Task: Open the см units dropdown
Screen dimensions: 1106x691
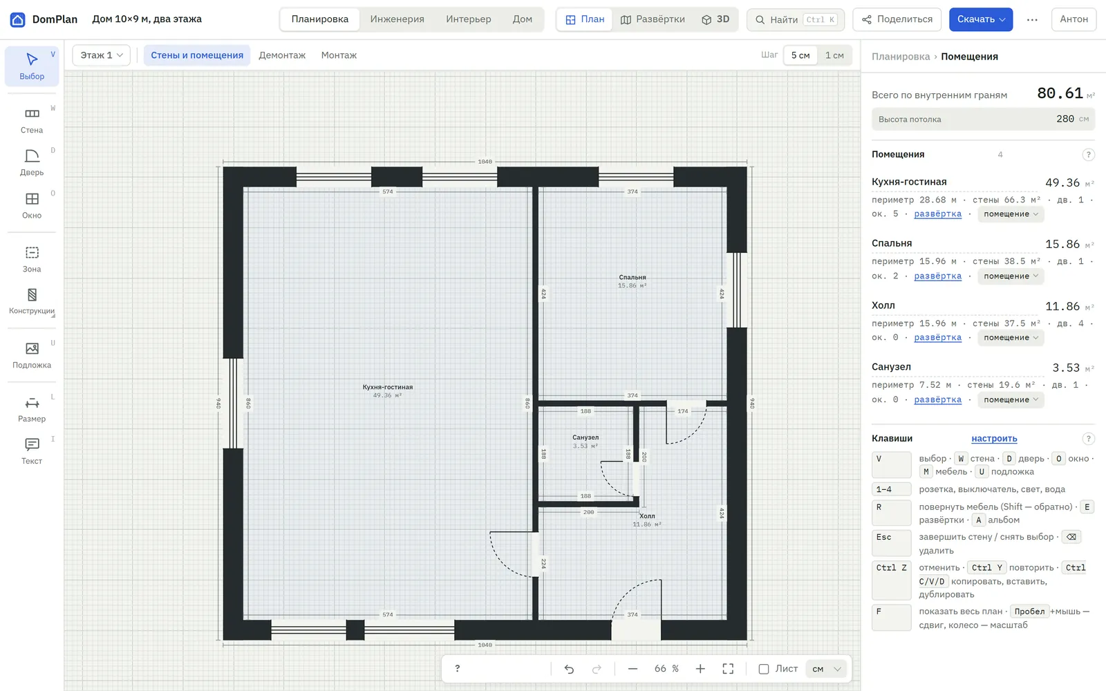Action: pyautogui.click(x=827, y=669)
